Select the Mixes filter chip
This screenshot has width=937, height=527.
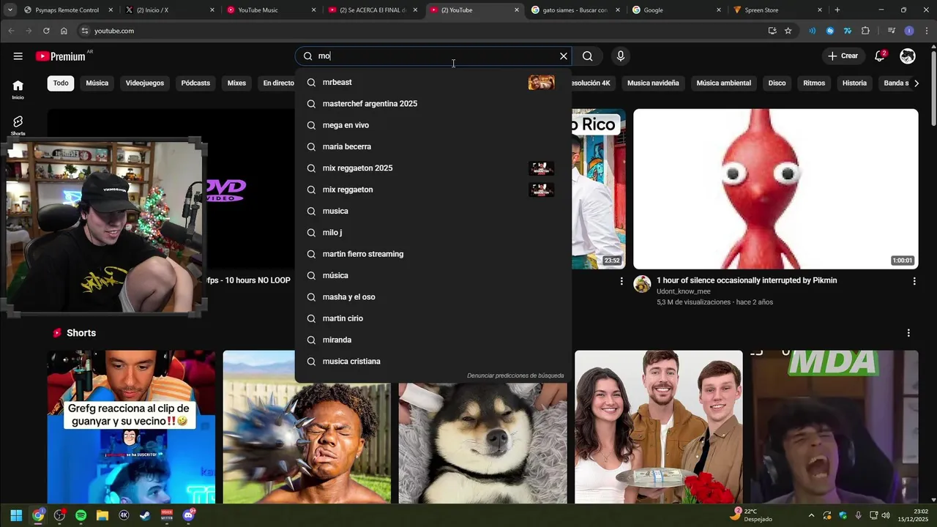[236, 83]
